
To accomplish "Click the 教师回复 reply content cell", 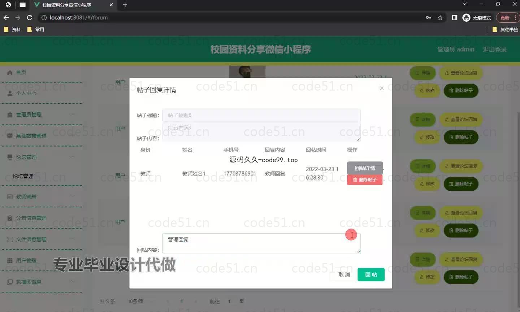I will (x=275, y=174).
